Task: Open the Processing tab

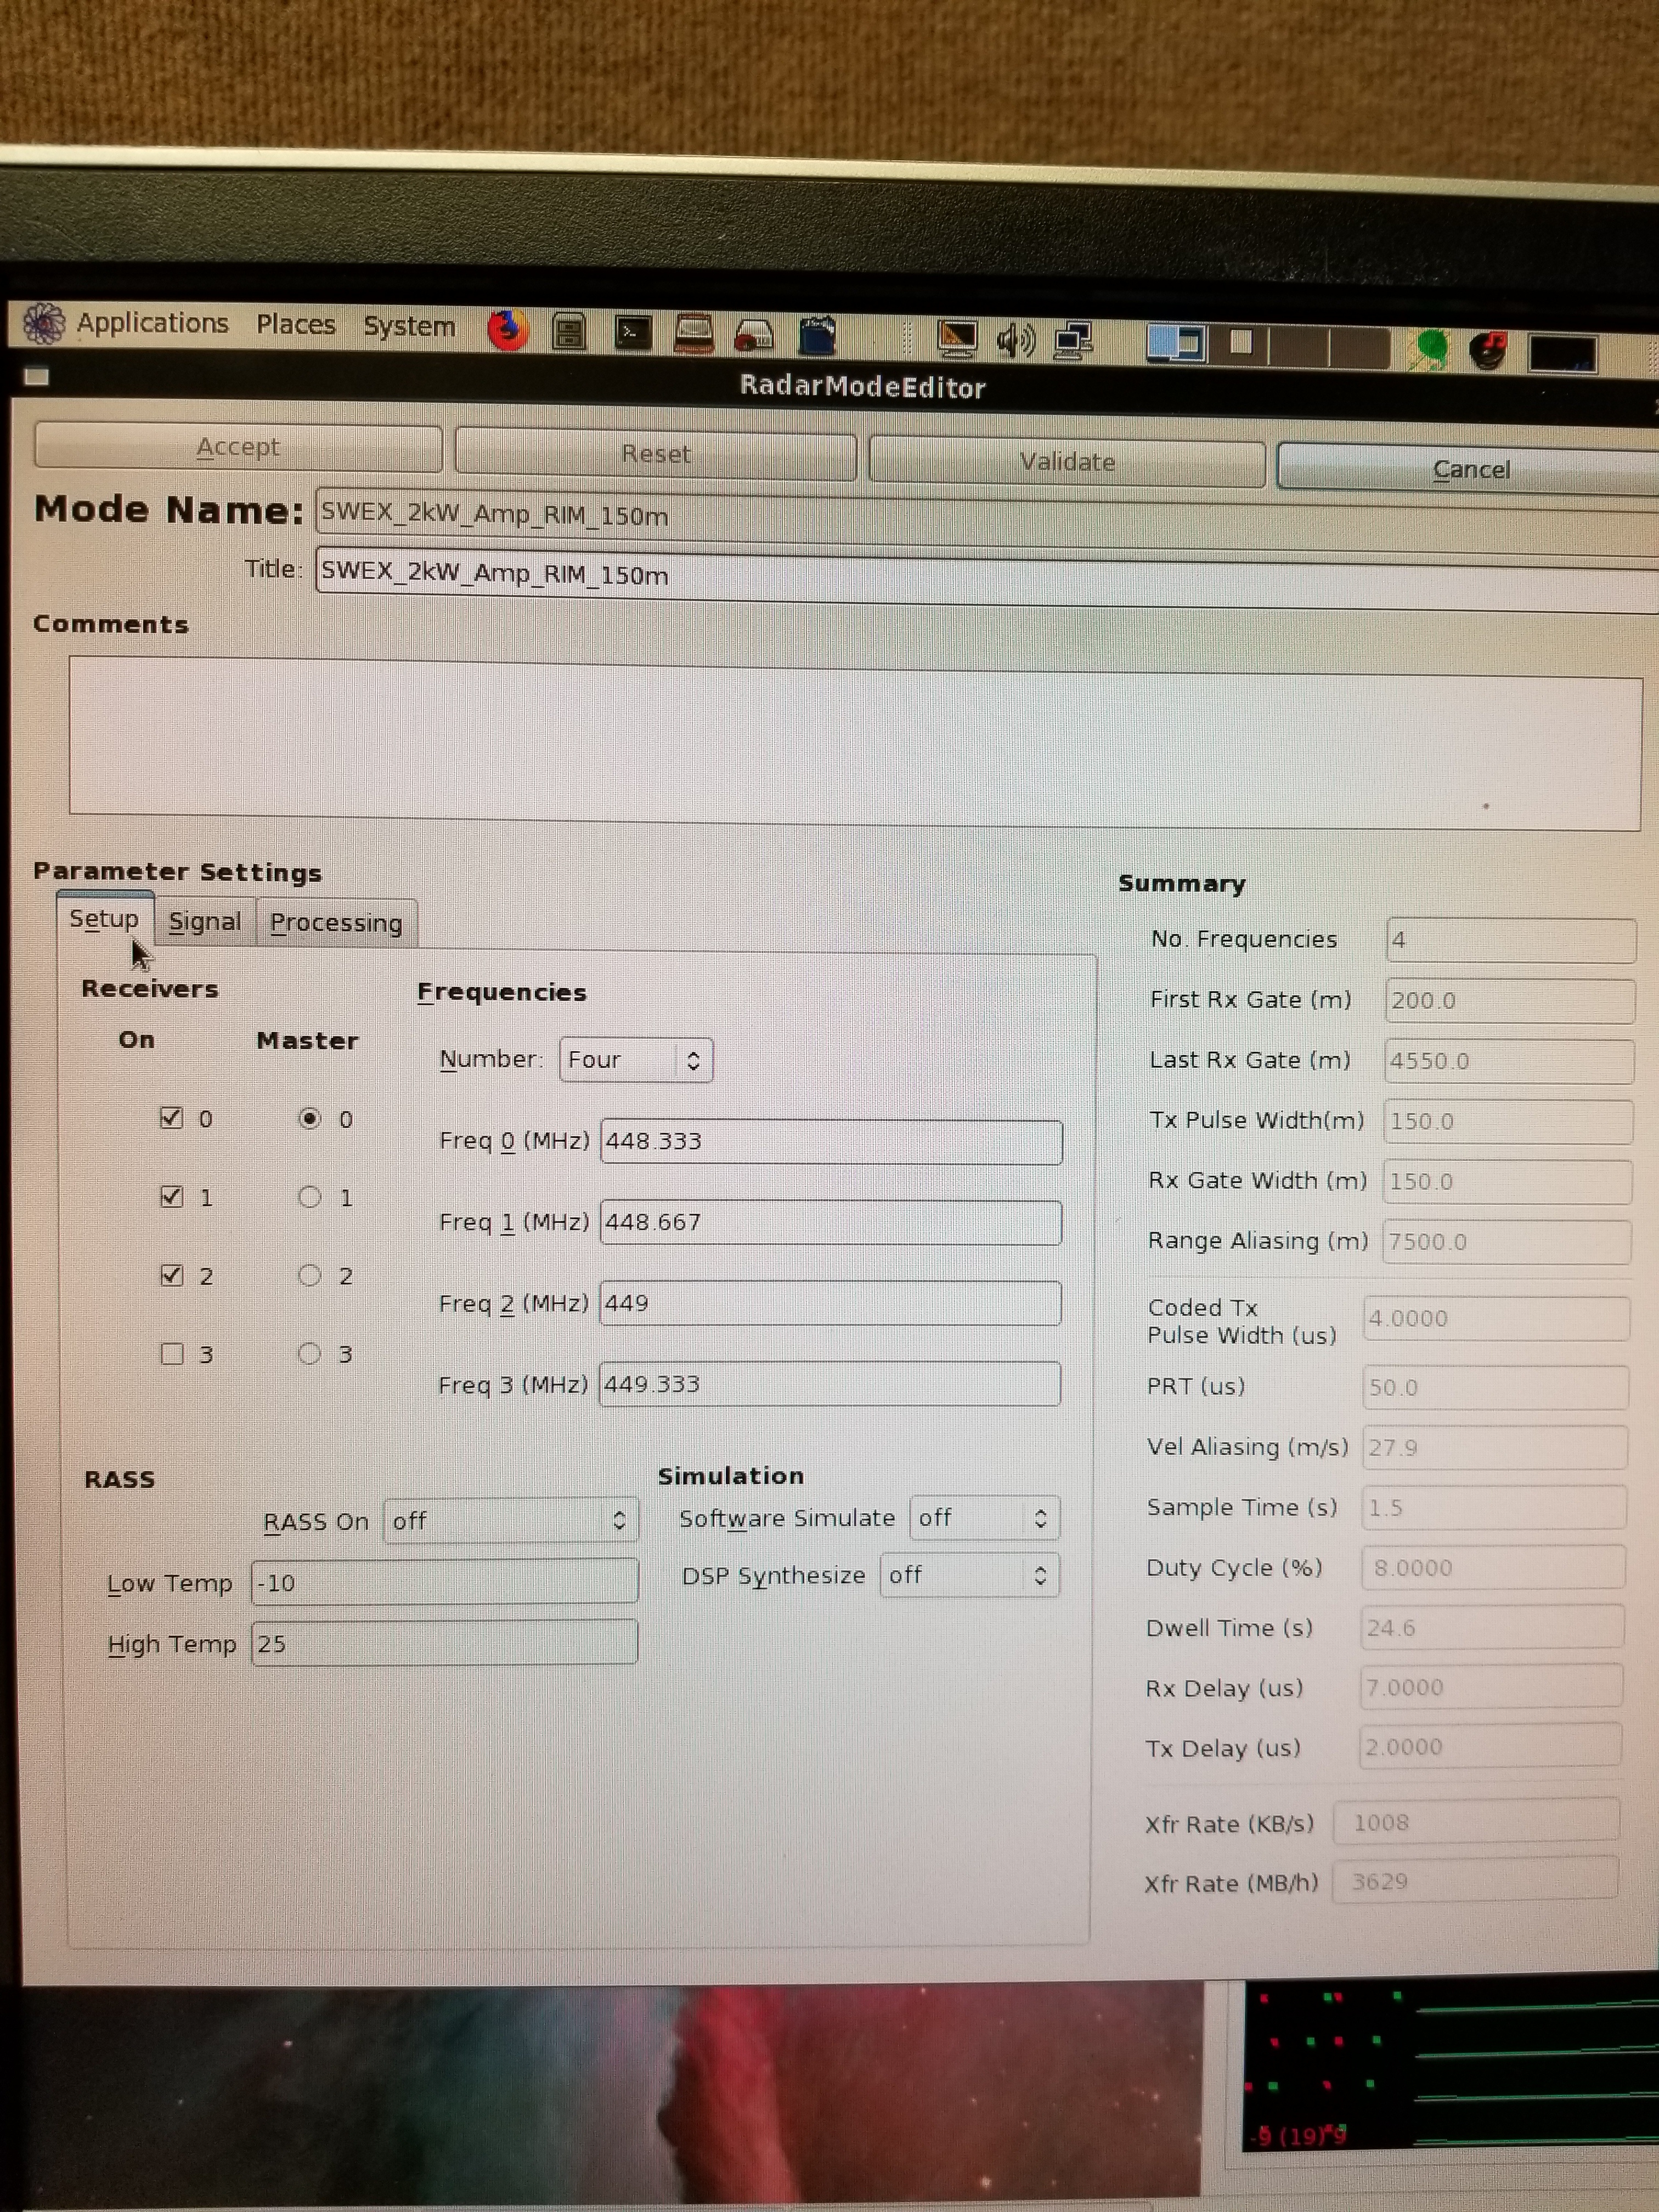Action: (336, 922)
